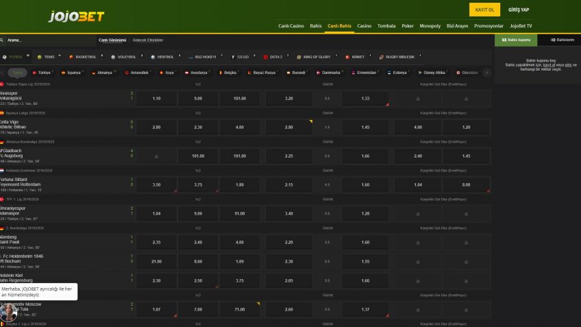The width and height of the screenshot is (581, 327).
Task: Filter matches by İspanya
Action: [x=72, y=73]
